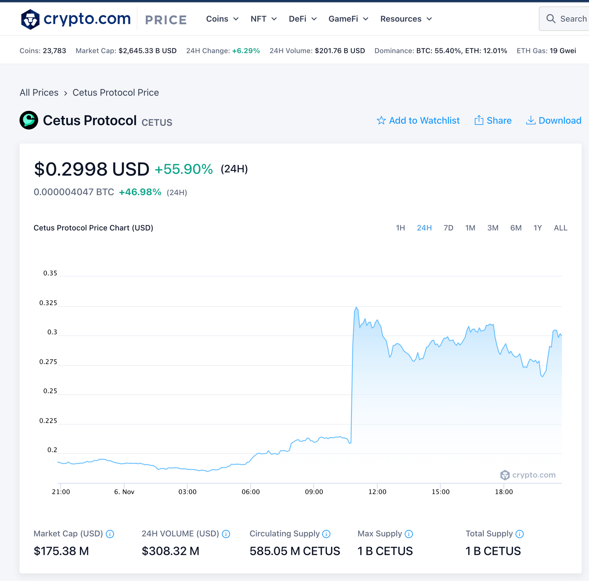Open the DeFi navigation menu

(302, 19)
